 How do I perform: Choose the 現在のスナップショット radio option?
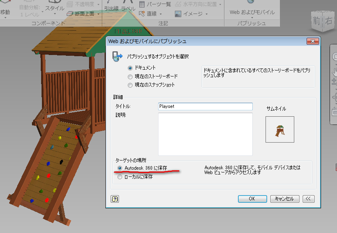tap(130, 85)
